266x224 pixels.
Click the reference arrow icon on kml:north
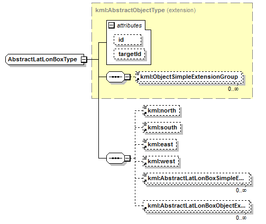(x=145, y=113)
